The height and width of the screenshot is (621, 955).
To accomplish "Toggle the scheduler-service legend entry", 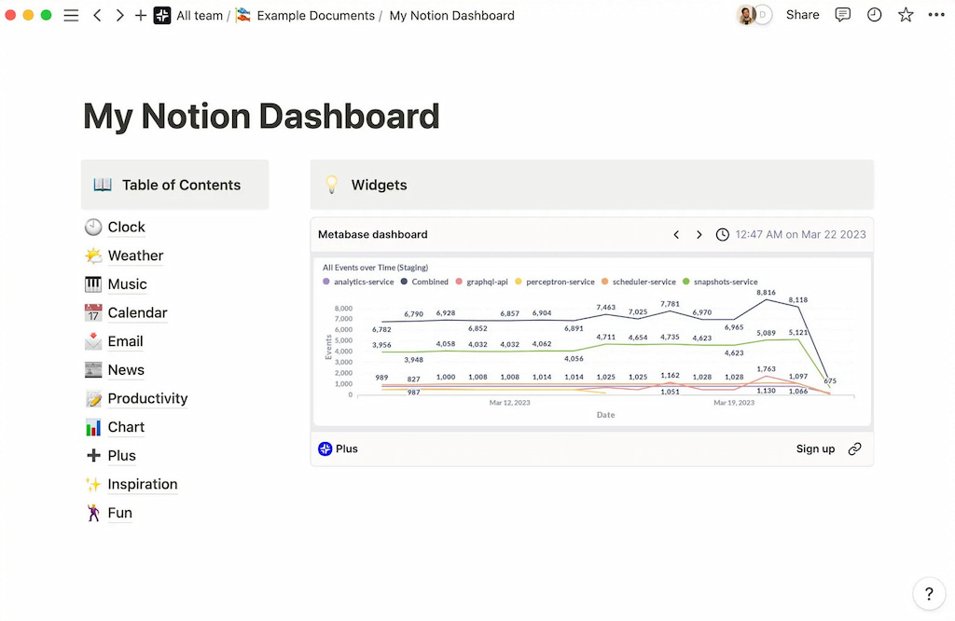I will [x=641, y=281].
